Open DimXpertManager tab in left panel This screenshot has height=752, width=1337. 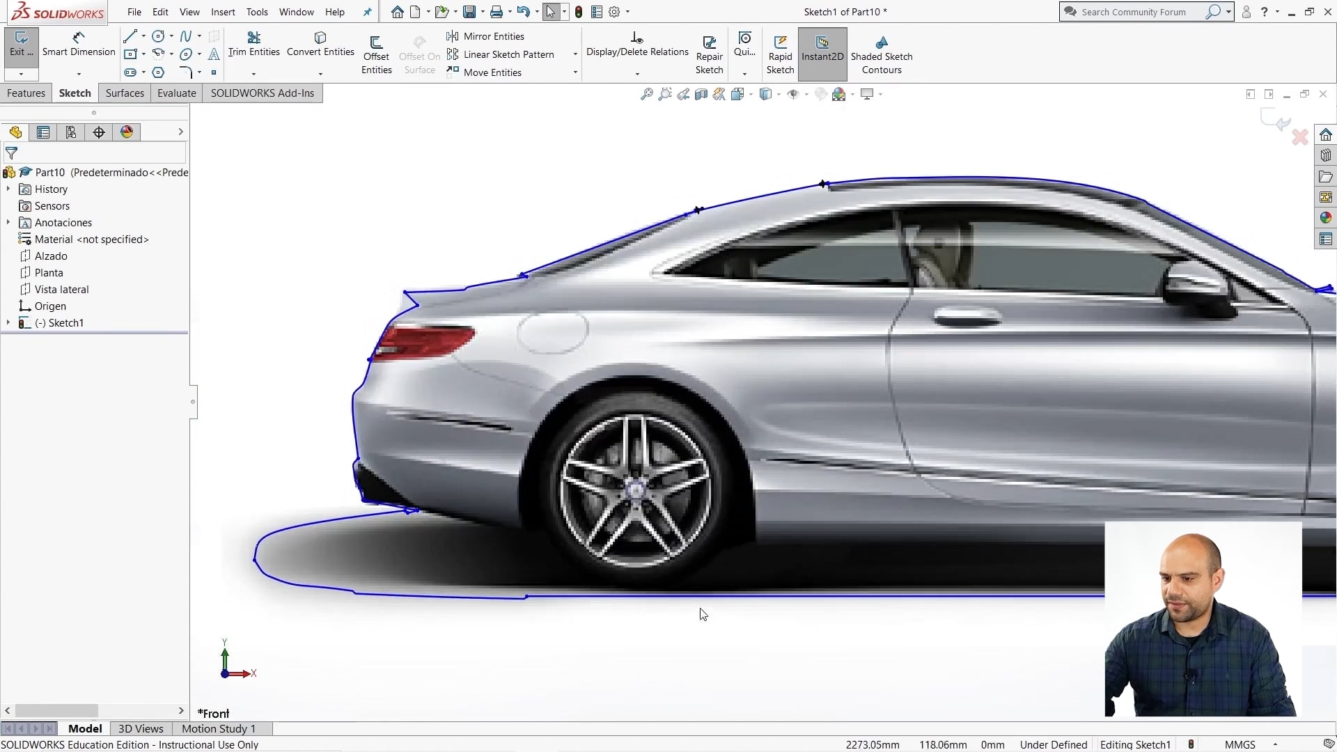point(99,132)
